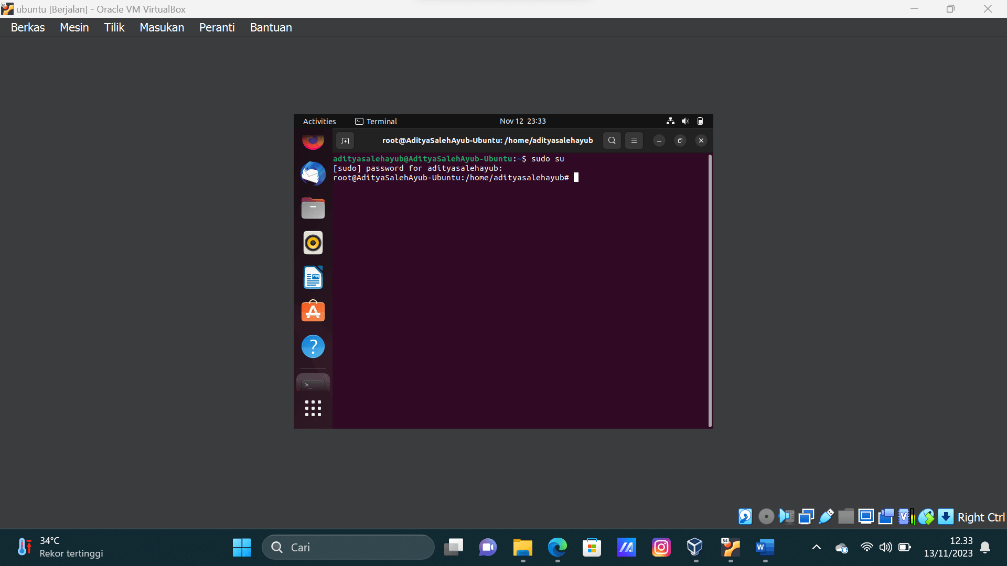Click the Wi-Fi icon in system tray
Screen dimensions: 1007x566
tap(866, 548)
